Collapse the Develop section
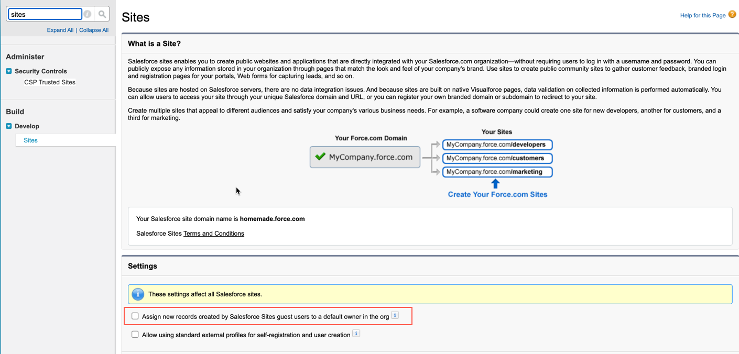 pos(9,126)
